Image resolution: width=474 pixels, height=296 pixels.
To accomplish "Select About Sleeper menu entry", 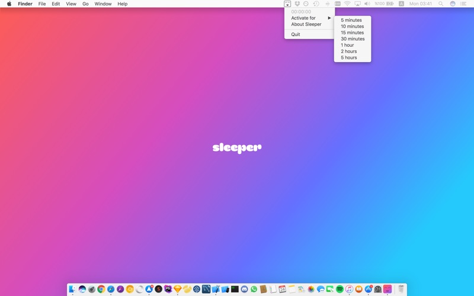I will pos(309,24).
